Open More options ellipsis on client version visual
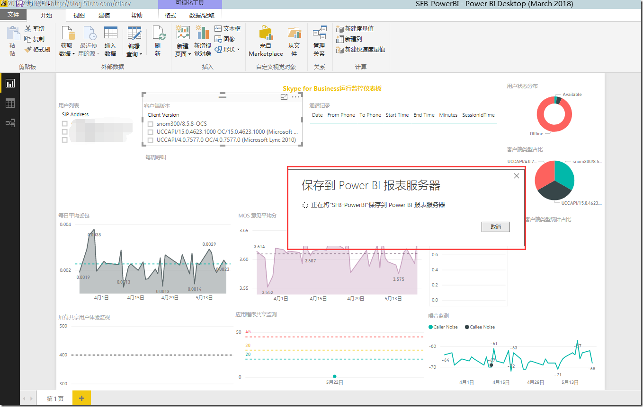Viewport: 643px width, 407px height. pos(295,97)
